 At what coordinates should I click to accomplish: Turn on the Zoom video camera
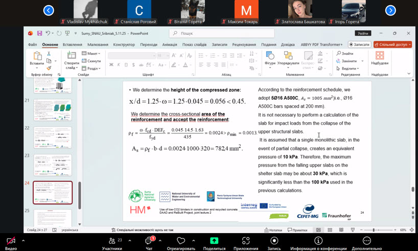click(x=11, y=241)
